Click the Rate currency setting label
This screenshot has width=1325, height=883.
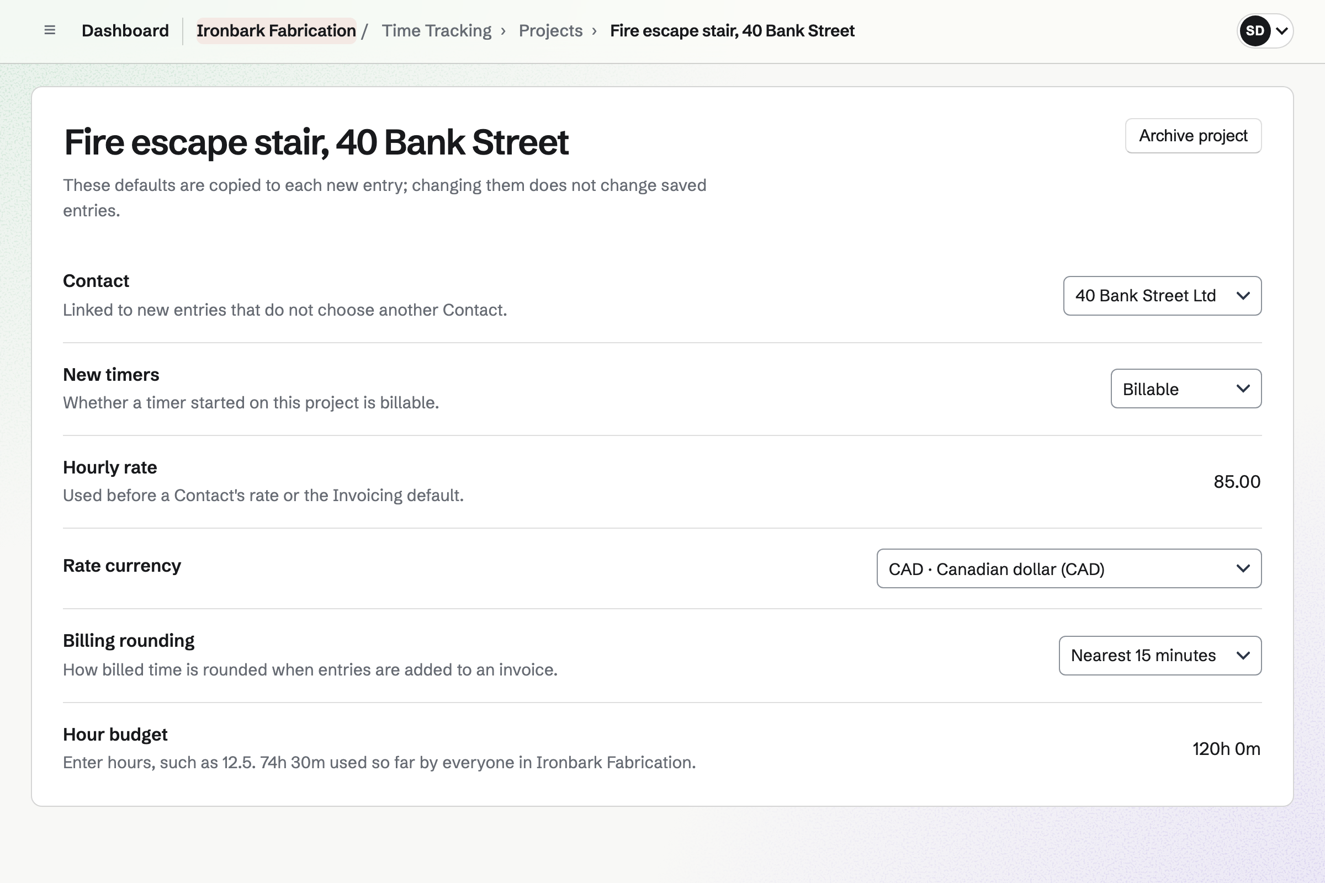pyautogui.click(x=121, y=565)
